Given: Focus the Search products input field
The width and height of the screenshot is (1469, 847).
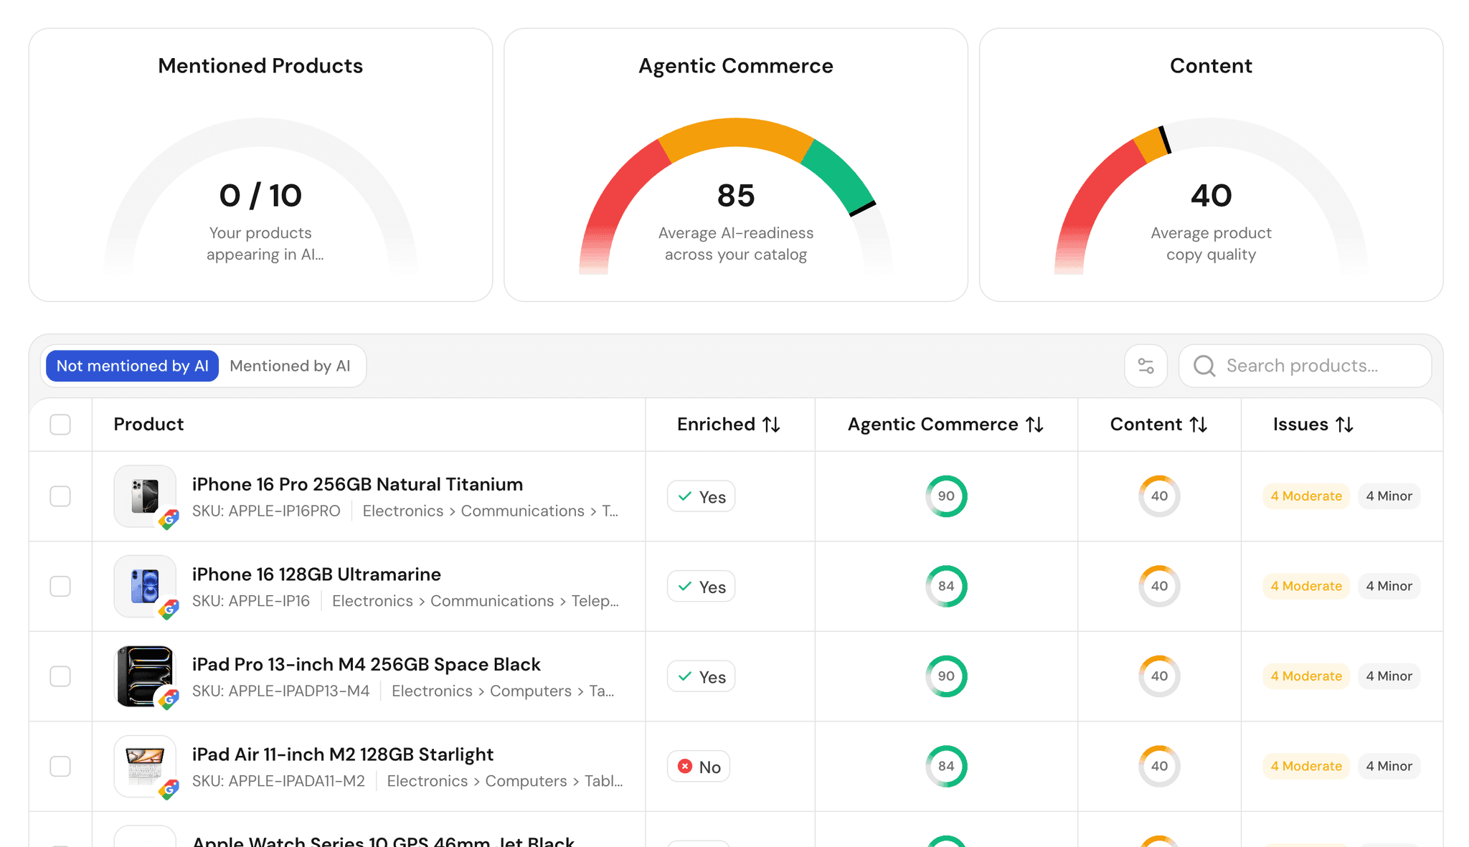Looking at the screenshot, I should point(1305,366).
